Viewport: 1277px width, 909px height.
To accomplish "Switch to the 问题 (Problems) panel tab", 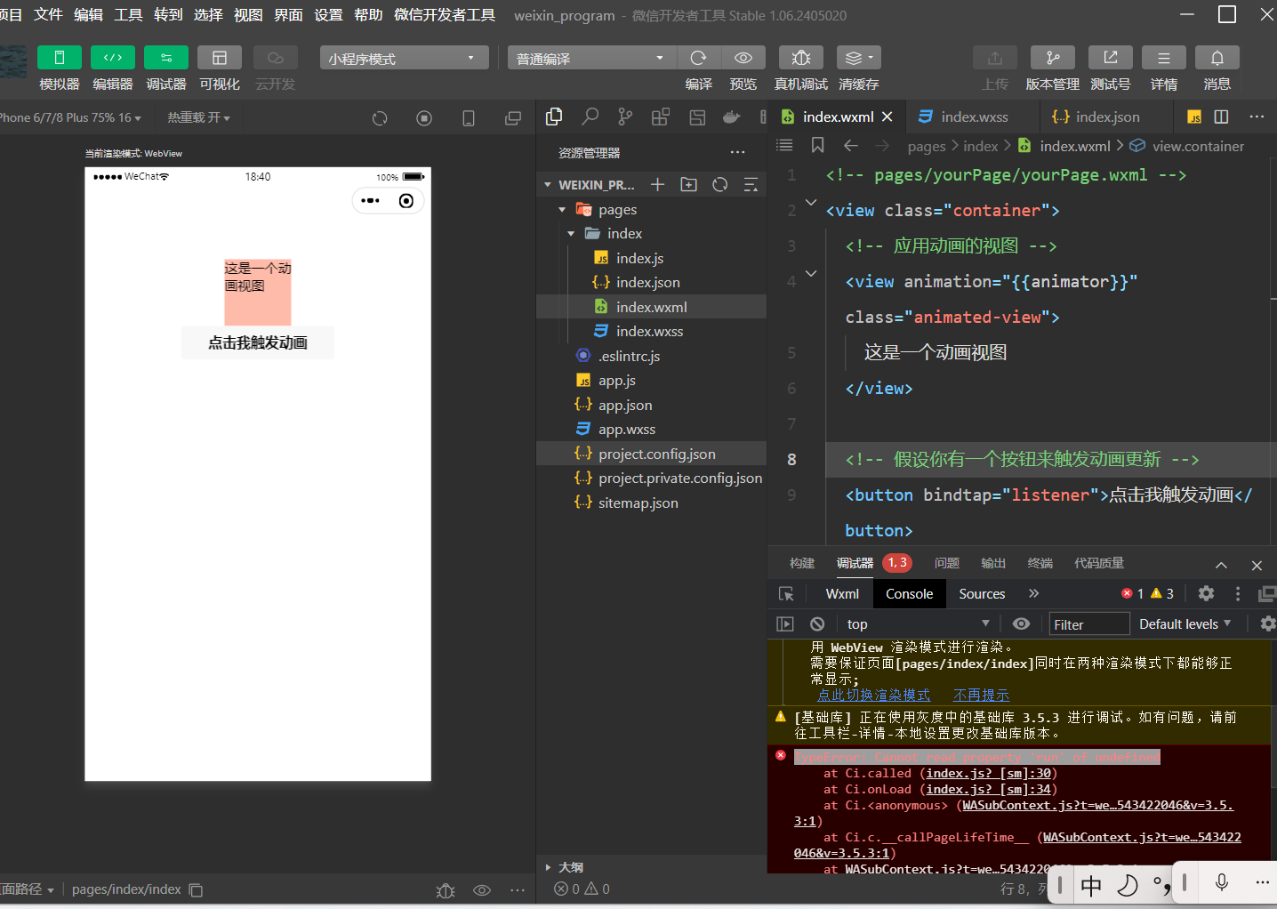I will [x=947, y=563].
